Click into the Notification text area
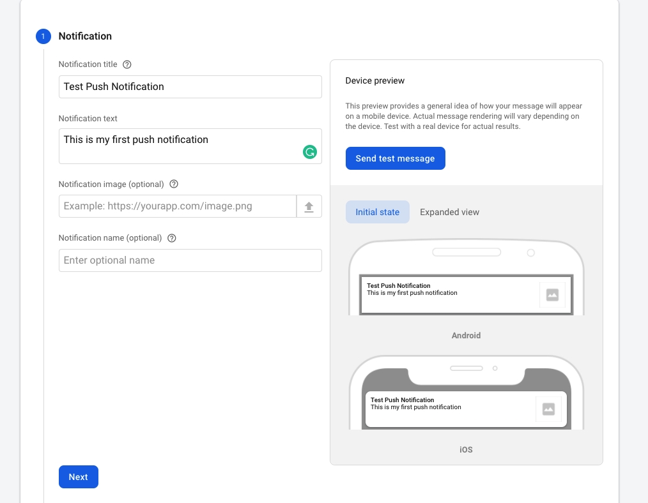The width and height of the screenshot is (648, 503). 179,146
